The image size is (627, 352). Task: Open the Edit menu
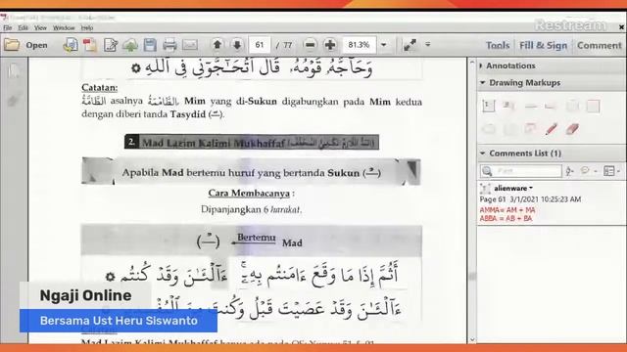pos(23,28)
